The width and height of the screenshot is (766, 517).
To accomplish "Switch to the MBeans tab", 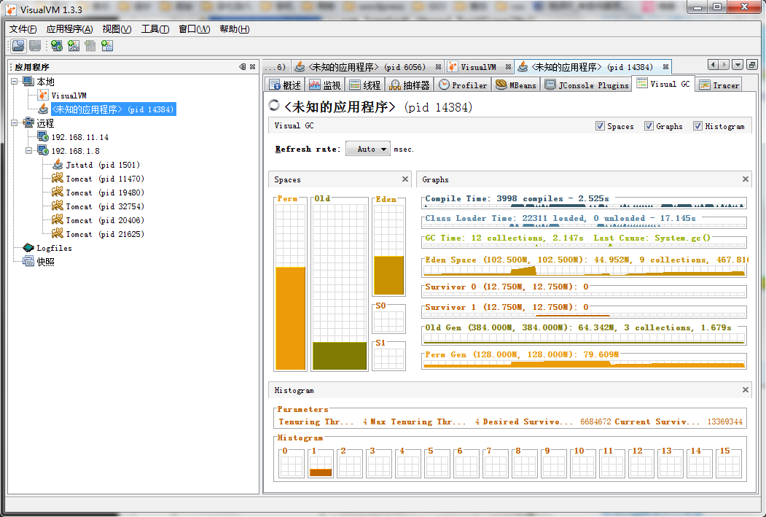I will pos(516,85).
